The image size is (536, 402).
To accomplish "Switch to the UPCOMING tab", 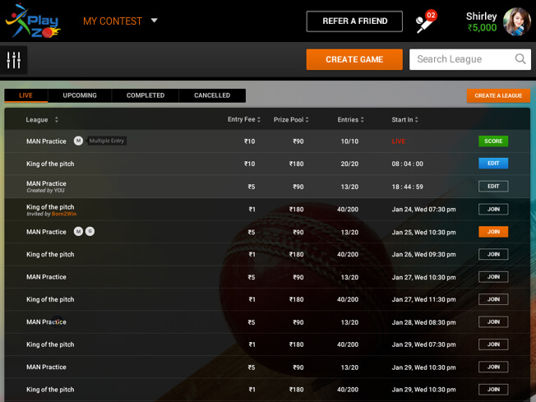I will (80, 95).
